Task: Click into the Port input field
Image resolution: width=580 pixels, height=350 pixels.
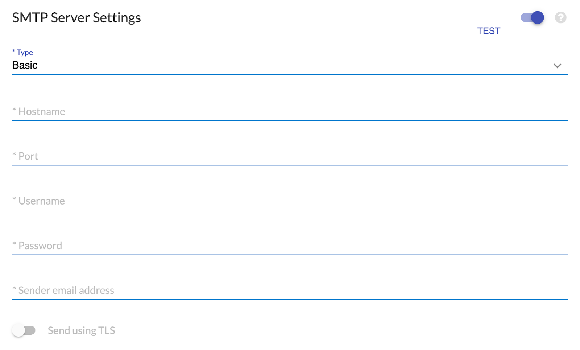Action: (x=290, y=156)
